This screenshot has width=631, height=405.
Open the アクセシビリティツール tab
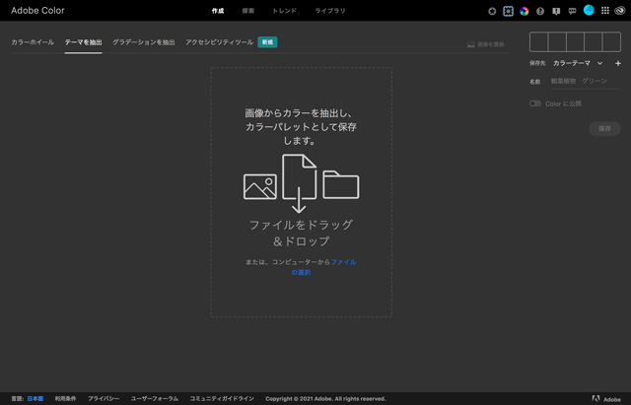219,42
